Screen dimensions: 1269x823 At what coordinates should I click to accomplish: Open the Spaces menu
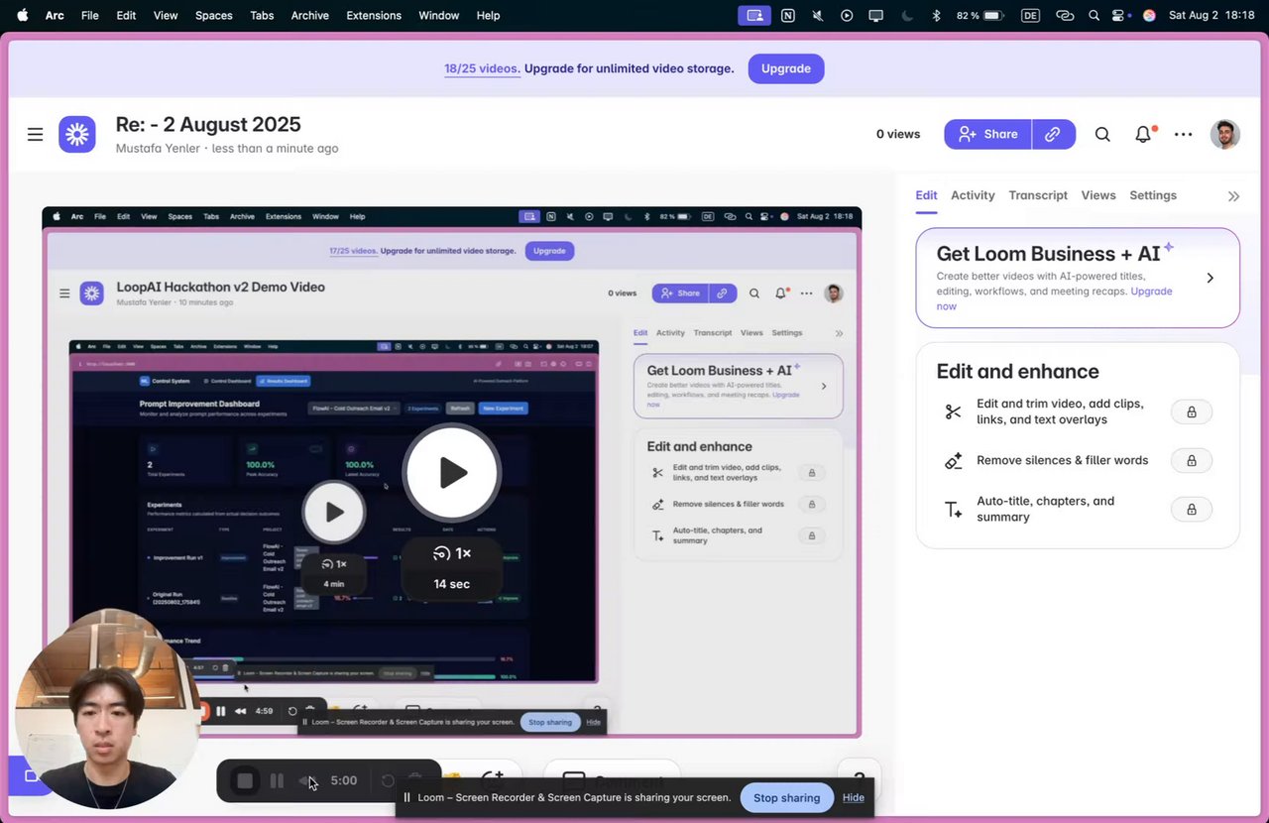tap(213, 15)
